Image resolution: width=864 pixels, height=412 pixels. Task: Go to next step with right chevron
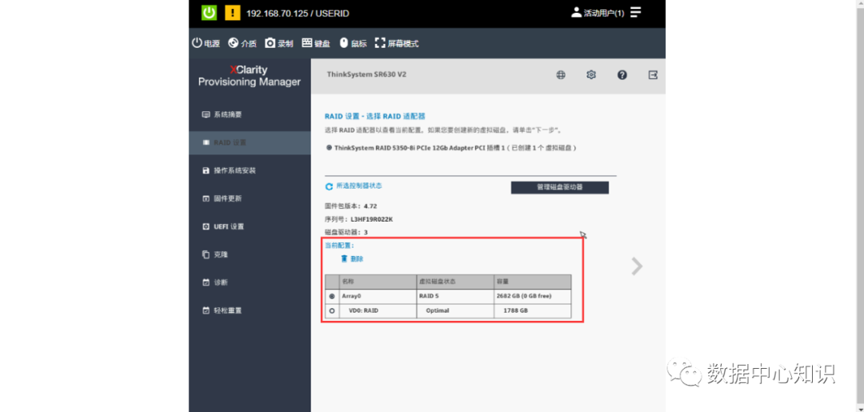point(637,266)
